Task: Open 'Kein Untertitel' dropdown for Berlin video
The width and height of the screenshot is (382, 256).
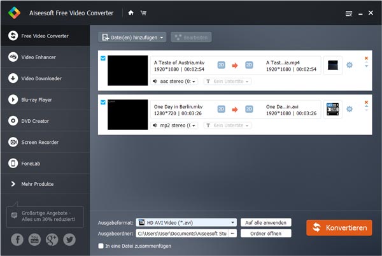Action: (x=227, y=125)
